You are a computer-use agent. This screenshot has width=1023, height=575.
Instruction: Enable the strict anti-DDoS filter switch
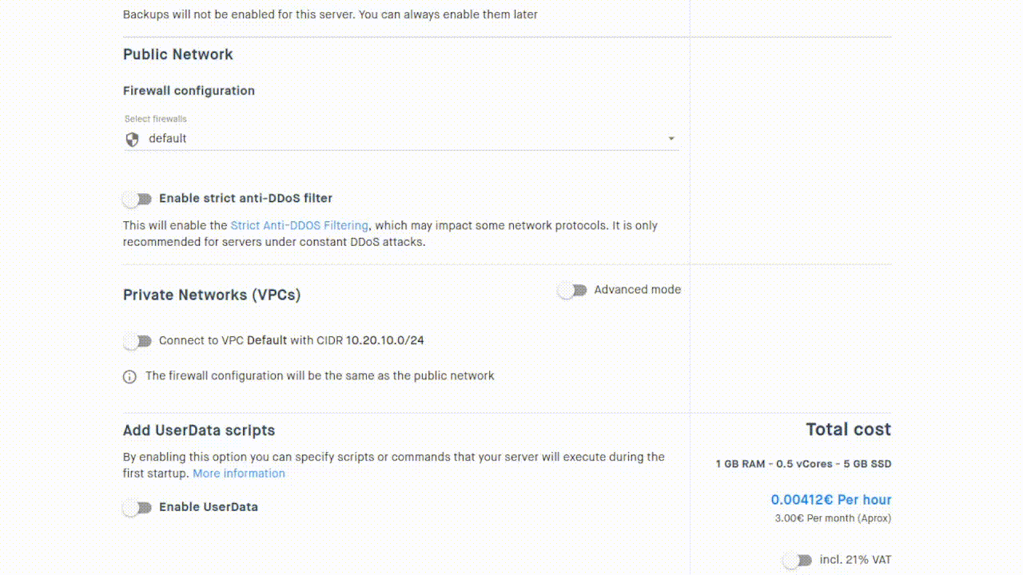click(137, 199)
